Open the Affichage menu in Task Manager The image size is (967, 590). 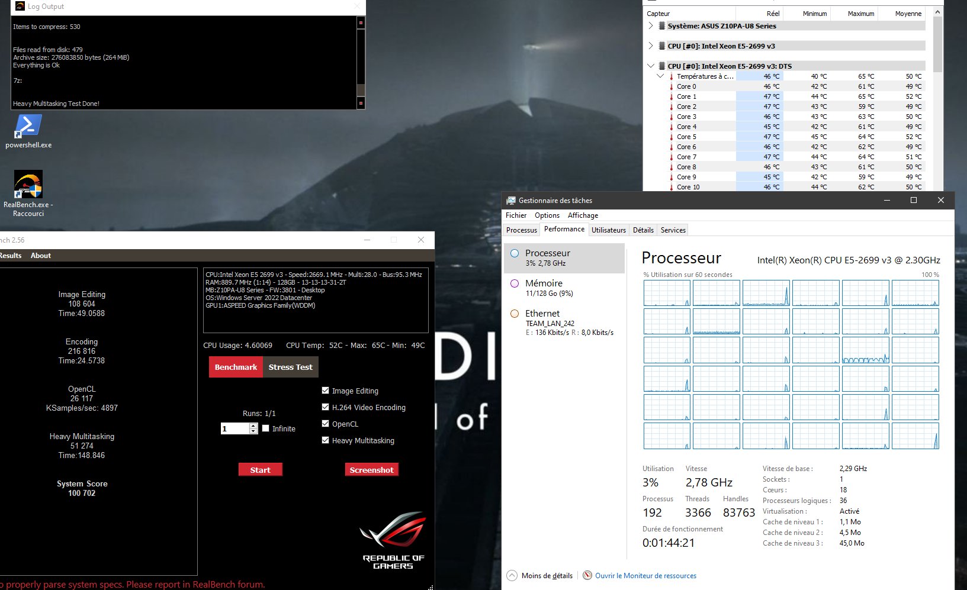point(583,215)
